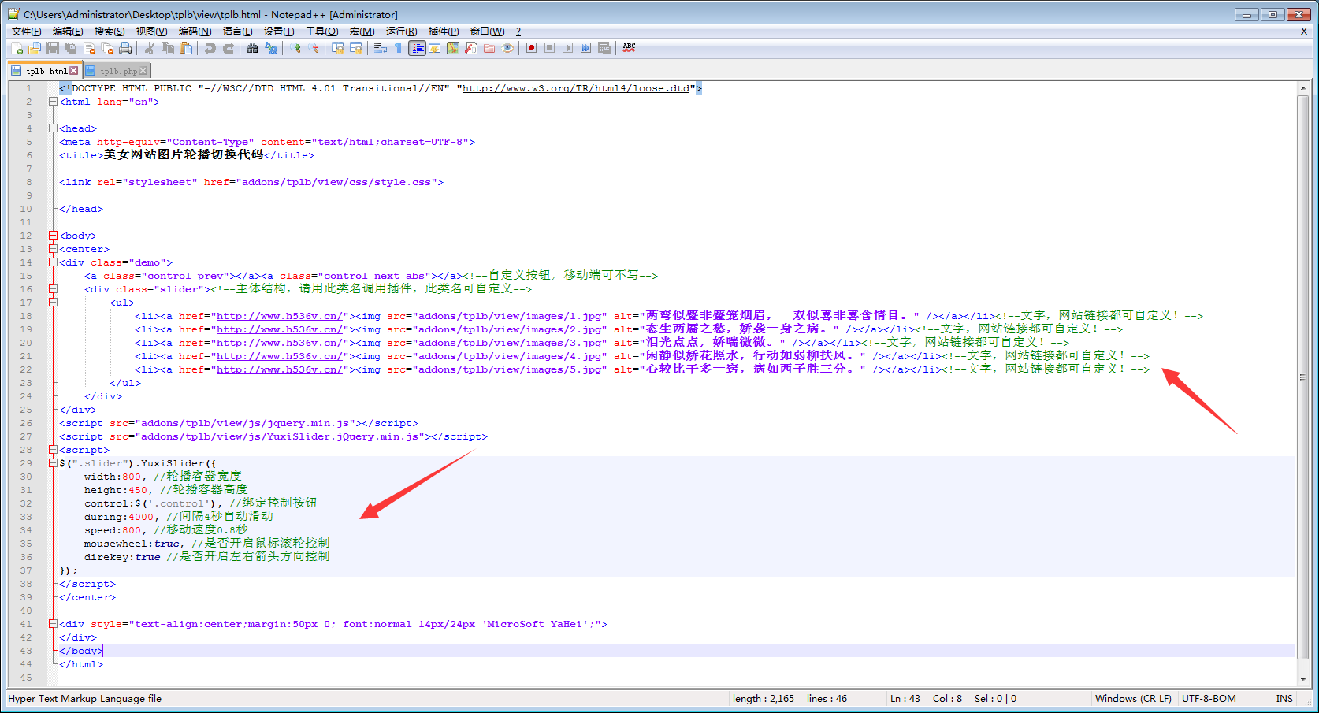Collapse the body fold on line 12

53,236
